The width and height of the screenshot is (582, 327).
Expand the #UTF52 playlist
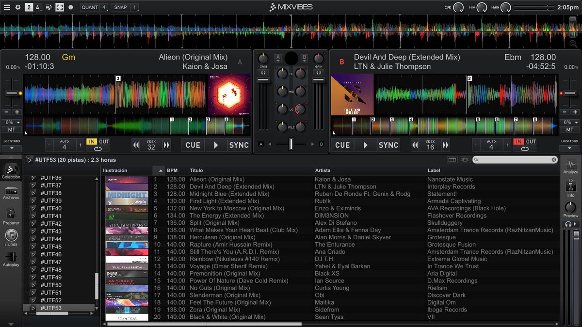tap(33, 300)
